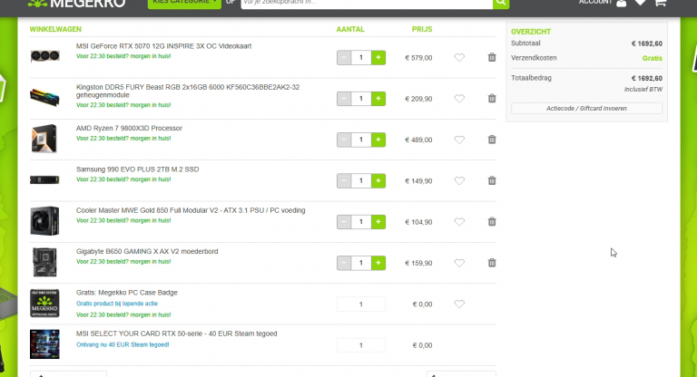Open the account user icon

coord(622,3)
